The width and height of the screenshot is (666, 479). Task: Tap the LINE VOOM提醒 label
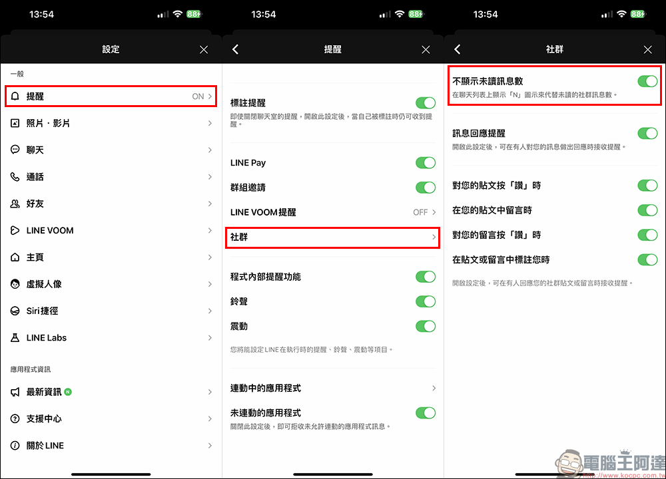[263, 212]
